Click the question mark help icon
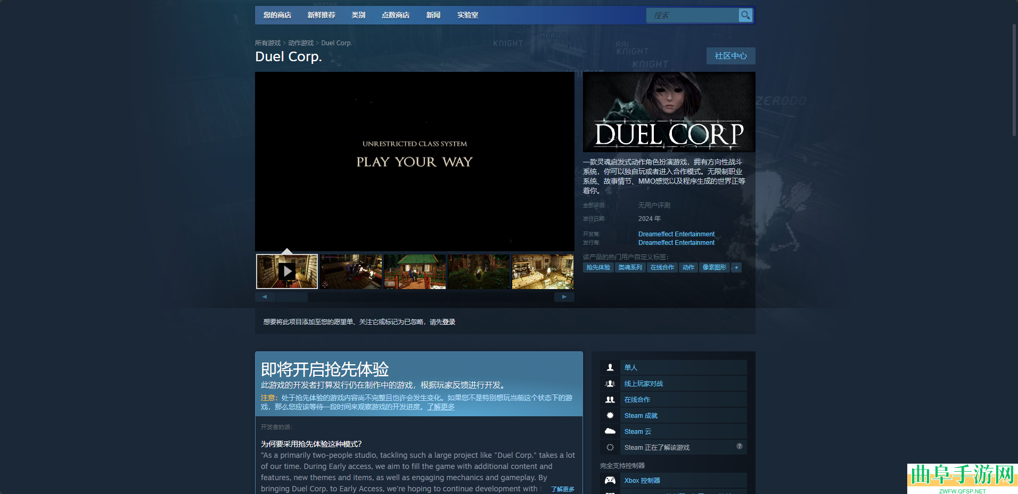Screen dimensions: 1018x494 click(x=740, y=446)
